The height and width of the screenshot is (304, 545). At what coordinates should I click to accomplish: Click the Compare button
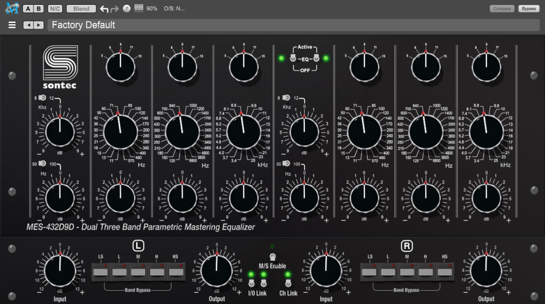pyautogui.click(x=502, y=9)
